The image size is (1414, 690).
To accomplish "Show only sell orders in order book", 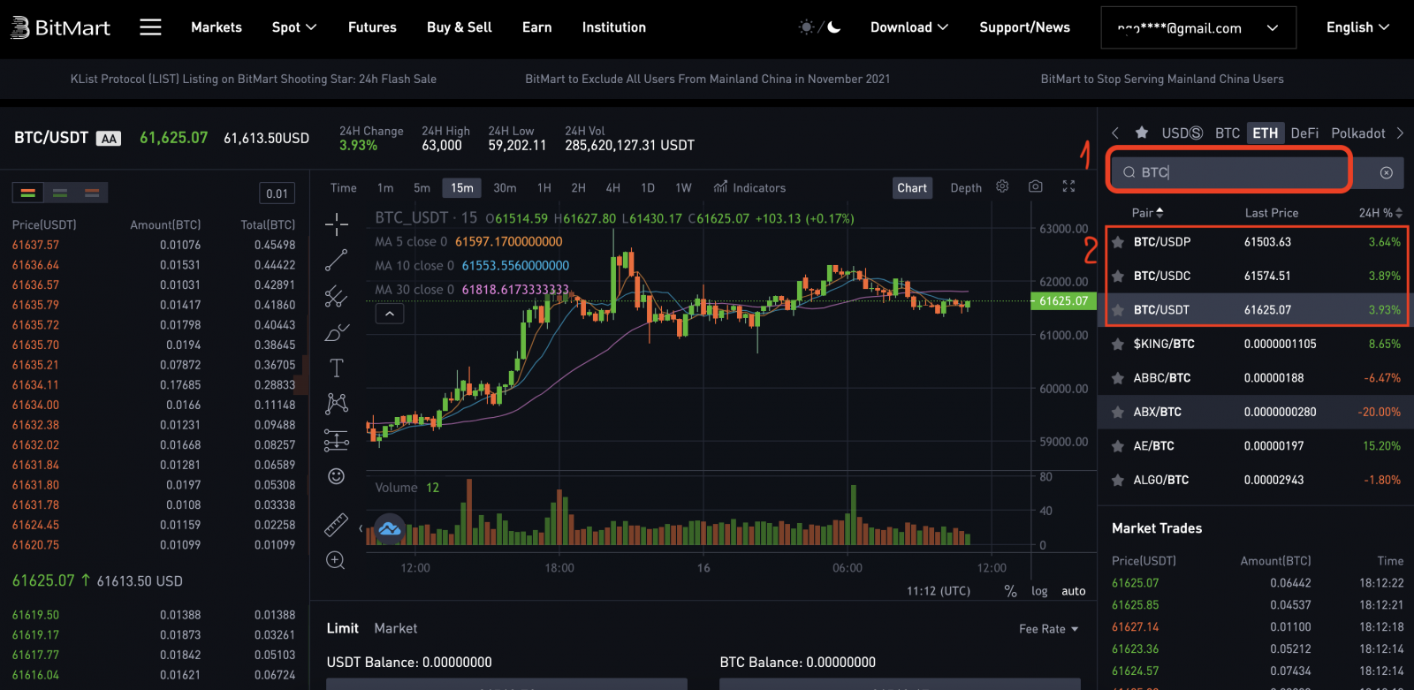I will 92,193.
